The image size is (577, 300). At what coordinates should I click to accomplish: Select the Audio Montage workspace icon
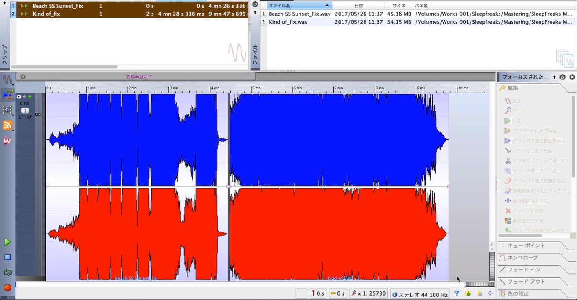7,95
